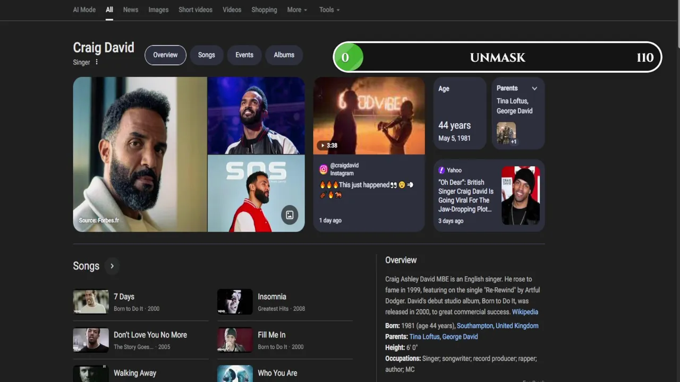Image resolution: width=680 pixels, height=382 pixels.
Task: Open the song titled Who You Are
Action: point(277,373)
